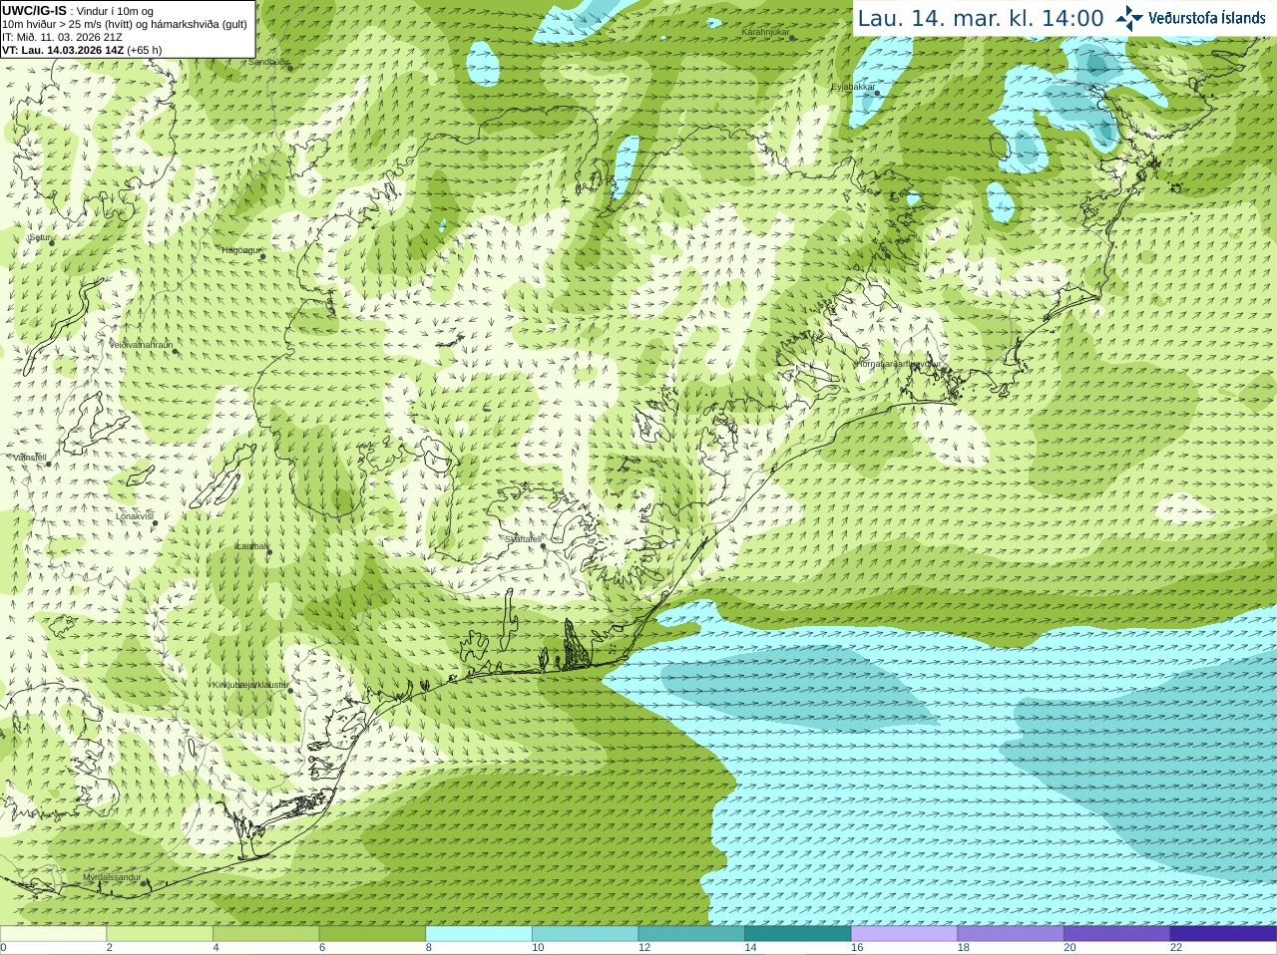This screenshot has width=1277, height=955.
Task: Select the Sandbúðir station marker
Action: 289,67
